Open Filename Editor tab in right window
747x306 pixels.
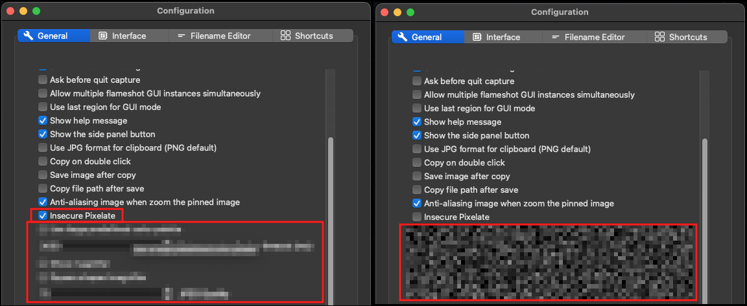[594, 37]
